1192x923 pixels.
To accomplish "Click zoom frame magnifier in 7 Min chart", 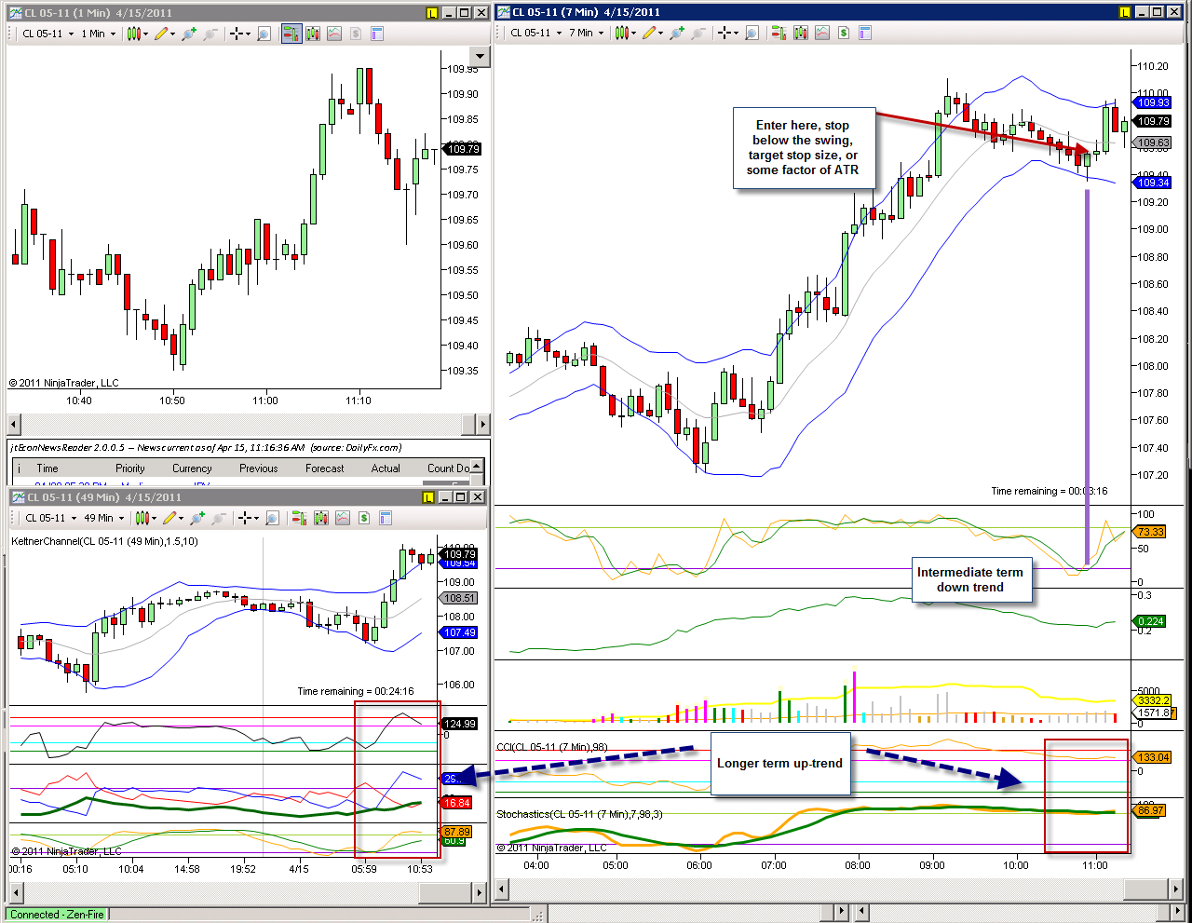I will 752,34.
